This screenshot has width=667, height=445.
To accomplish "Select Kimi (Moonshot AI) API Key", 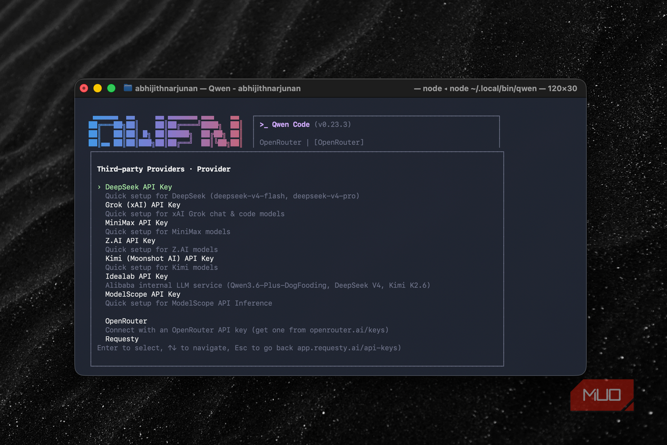I will pos(159,258).
